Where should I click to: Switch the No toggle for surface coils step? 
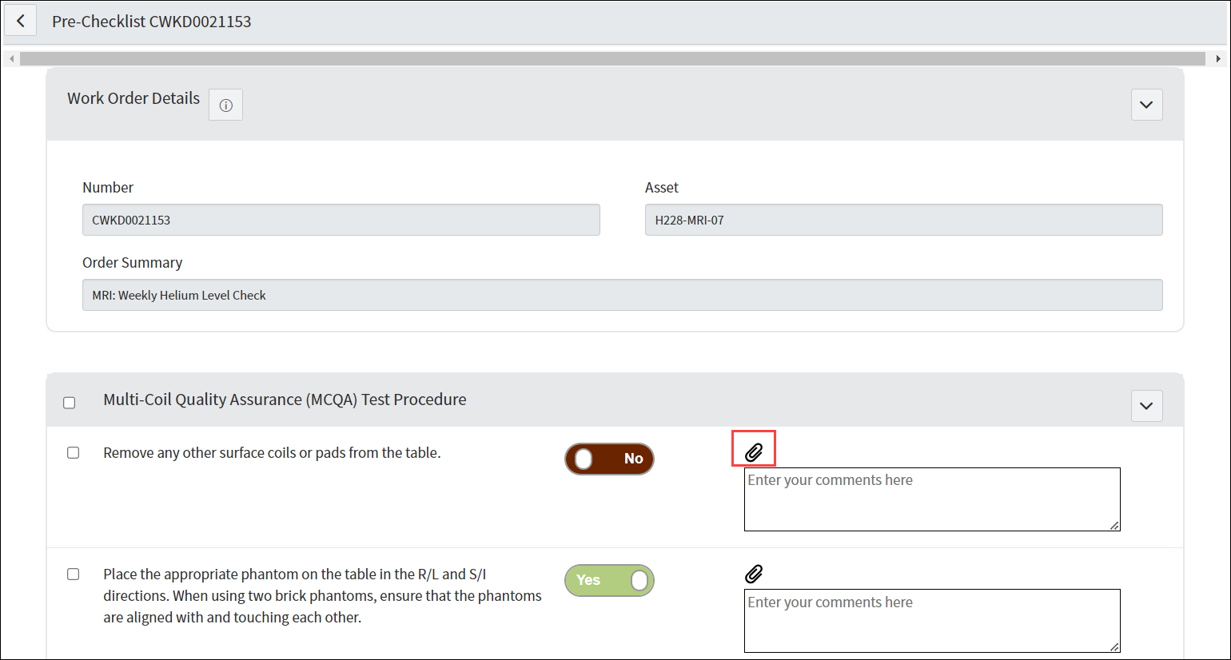[x=609, y=459]
